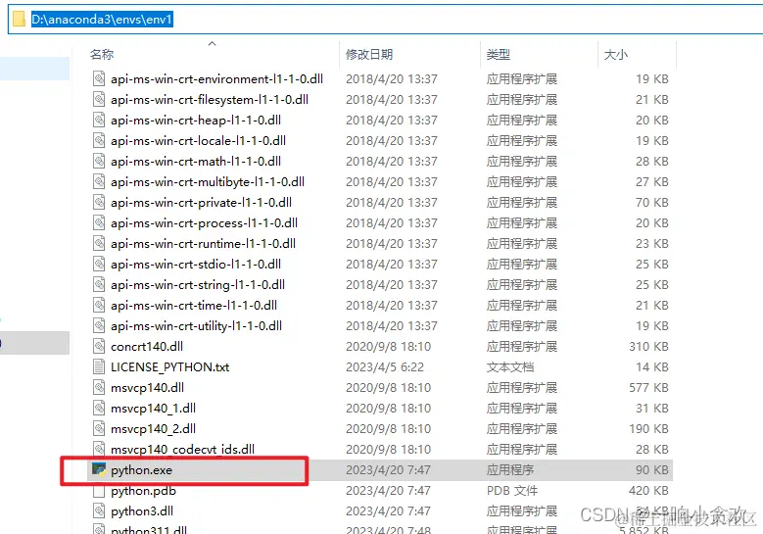Click the api-ms-win-crt-stdio-l1-1-0.dll file icon
This screenshot has width=763, height=534.
[x=99, y=264]
